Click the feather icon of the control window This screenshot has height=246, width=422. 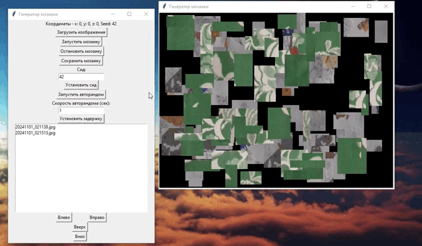pyautogui.click(x=14, y=14)
